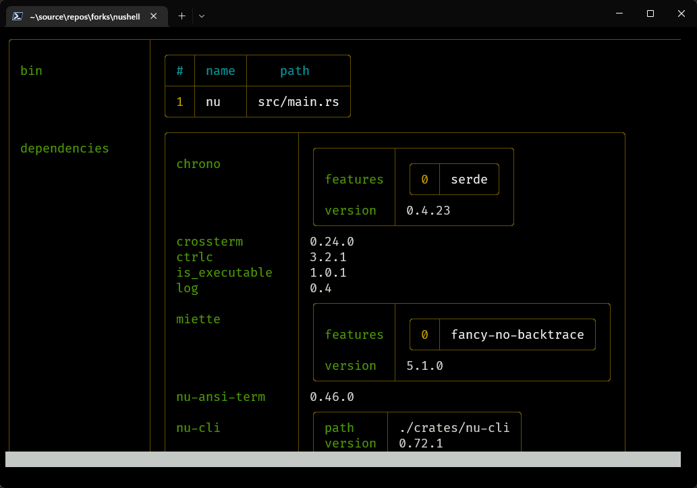The image size is (697, 488).
Task: Click nu-cli version '0.72.1'
Action: [420, 443]
